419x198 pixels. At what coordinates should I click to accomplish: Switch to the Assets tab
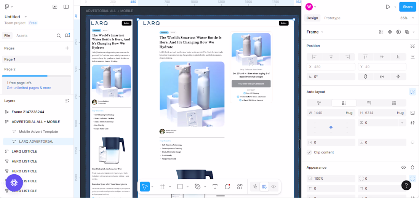(22, 35)
